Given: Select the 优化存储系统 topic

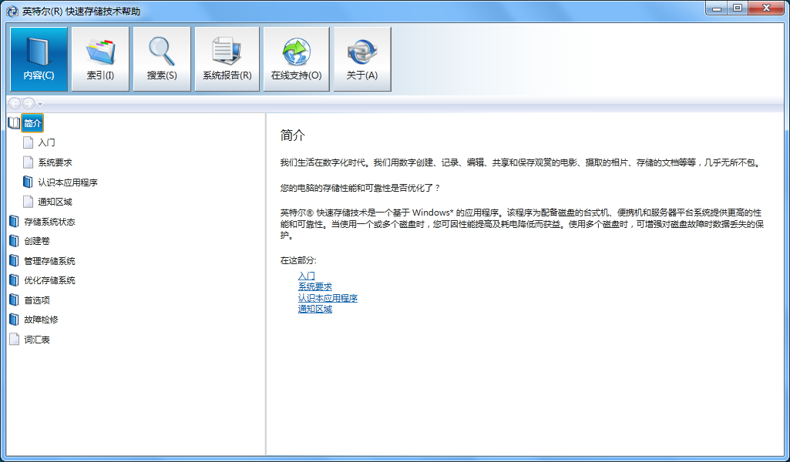Looking at the screenshot, I should [x=49, y=280].
